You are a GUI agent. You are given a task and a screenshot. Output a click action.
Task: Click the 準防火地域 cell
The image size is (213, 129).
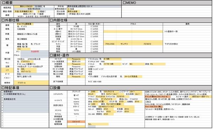[x=73, y=11]
